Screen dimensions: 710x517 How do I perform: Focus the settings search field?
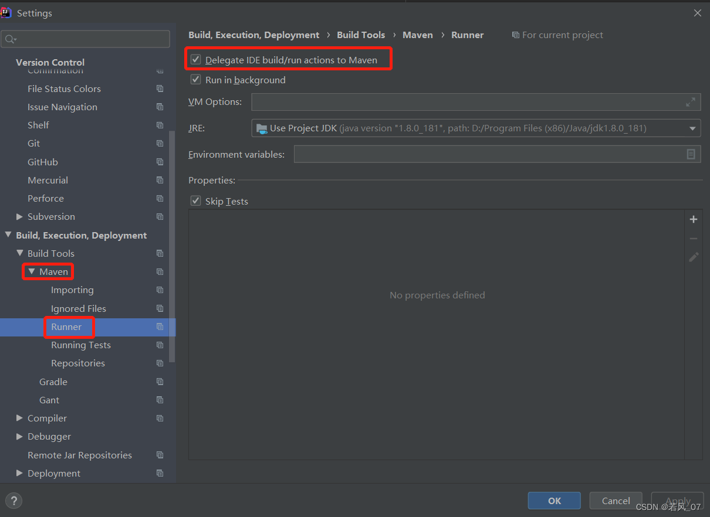[x=86, y=39]
